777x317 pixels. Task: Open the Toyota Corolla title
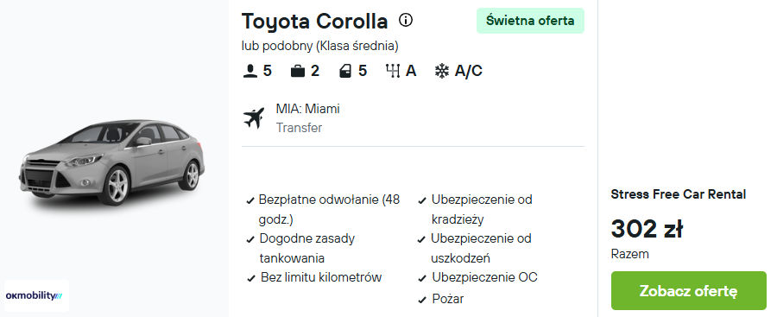(x=314, y=21)
